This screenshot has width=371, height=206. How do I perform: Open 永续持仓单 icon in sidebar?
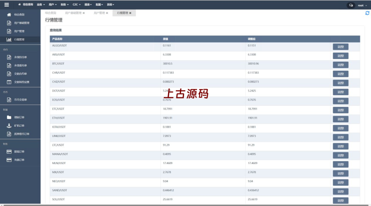point(9,57)
